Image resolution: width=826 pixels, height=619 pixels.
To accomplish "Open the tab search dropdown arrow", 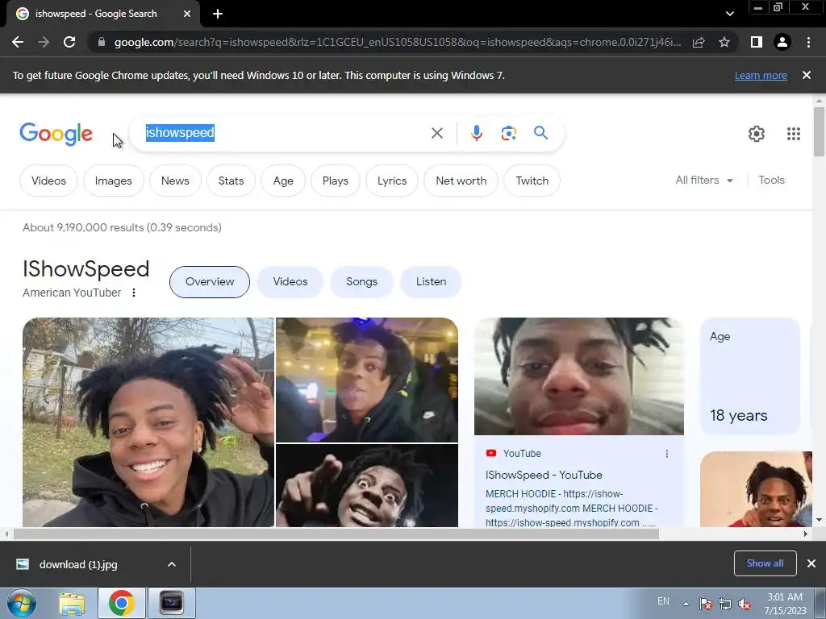I will tap(729, 14).
